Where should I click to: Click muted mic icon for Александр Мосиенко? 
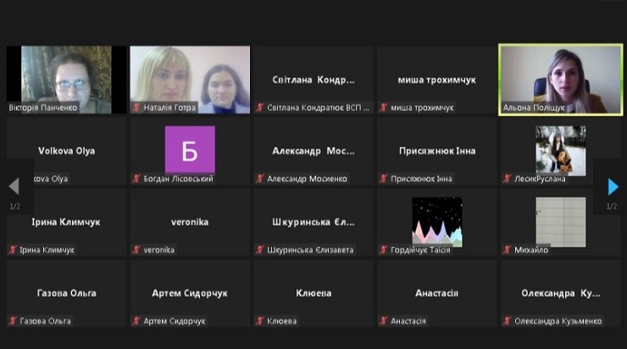coord(260,179)
